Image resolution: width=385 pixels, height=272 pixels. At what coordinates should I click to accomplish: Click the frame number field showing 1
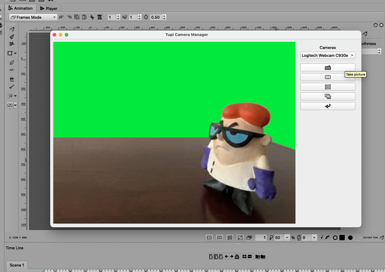(x=261, y=237)
